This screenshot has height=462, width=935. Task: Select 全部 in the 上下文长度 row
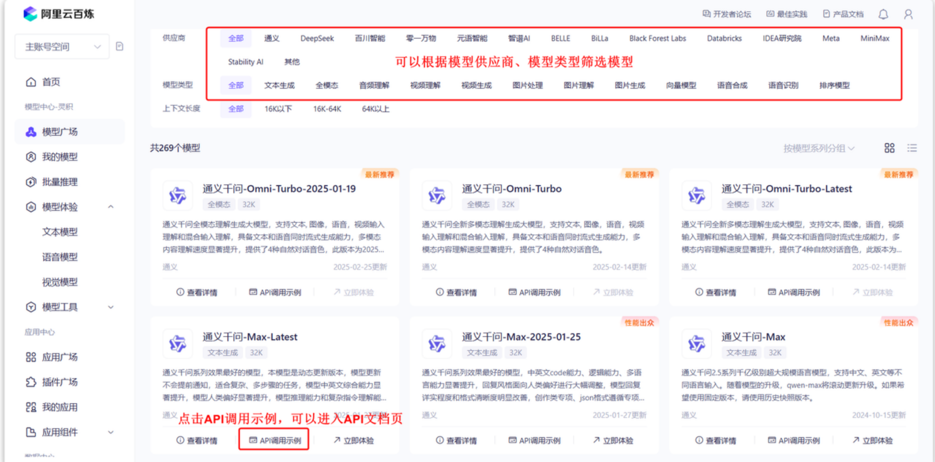235,109
